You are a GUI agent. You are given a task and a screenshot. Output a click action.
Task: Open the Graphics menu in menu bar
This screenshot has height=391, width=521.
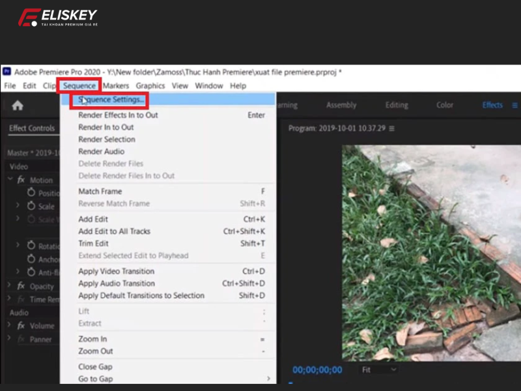click(x=150, y=85)
